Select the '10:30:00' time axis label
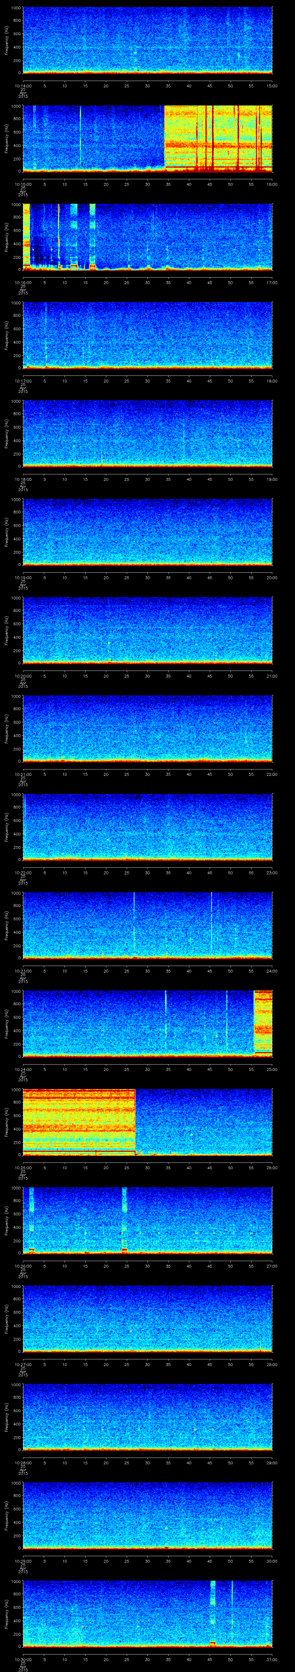Viewport: 295px width, 1672px height. tap(23, 1659)
